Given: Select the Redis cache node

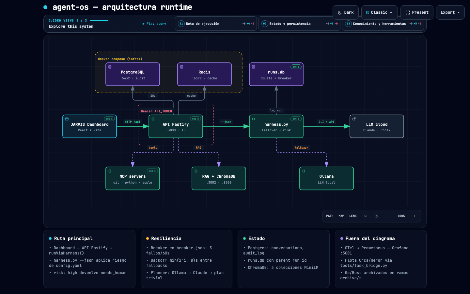Looking at the screenshot, I should click(204, 74).
